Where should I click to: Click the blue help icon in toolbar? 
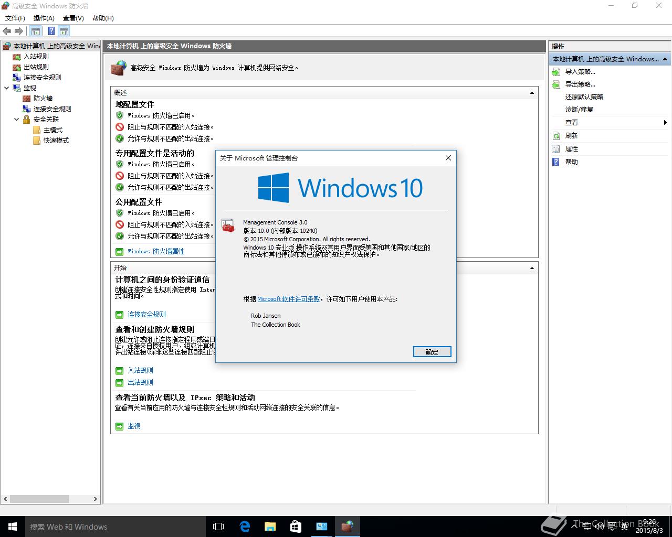(51, 31)
